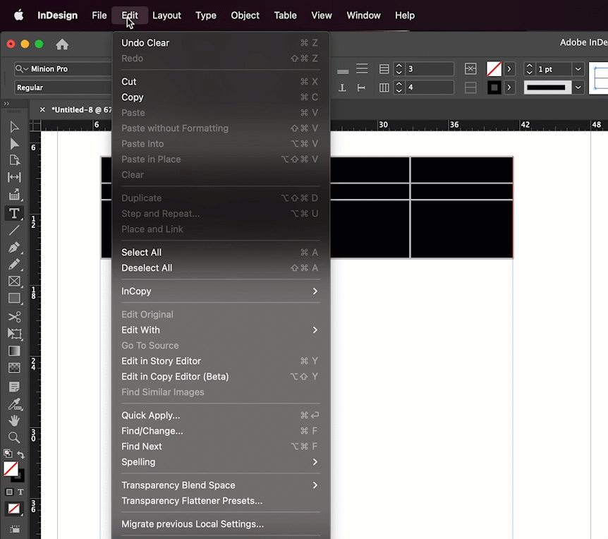This screenshot has height=539, width=608.
Task: Select the Zoom tool
Action: tap(14, 437)
